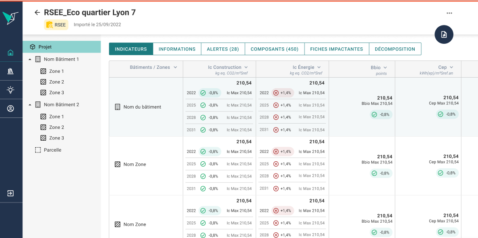Click the building icon beside Nom du bâtiment
The width and height of the screenshot is (478, 238).
click(117, 107)
